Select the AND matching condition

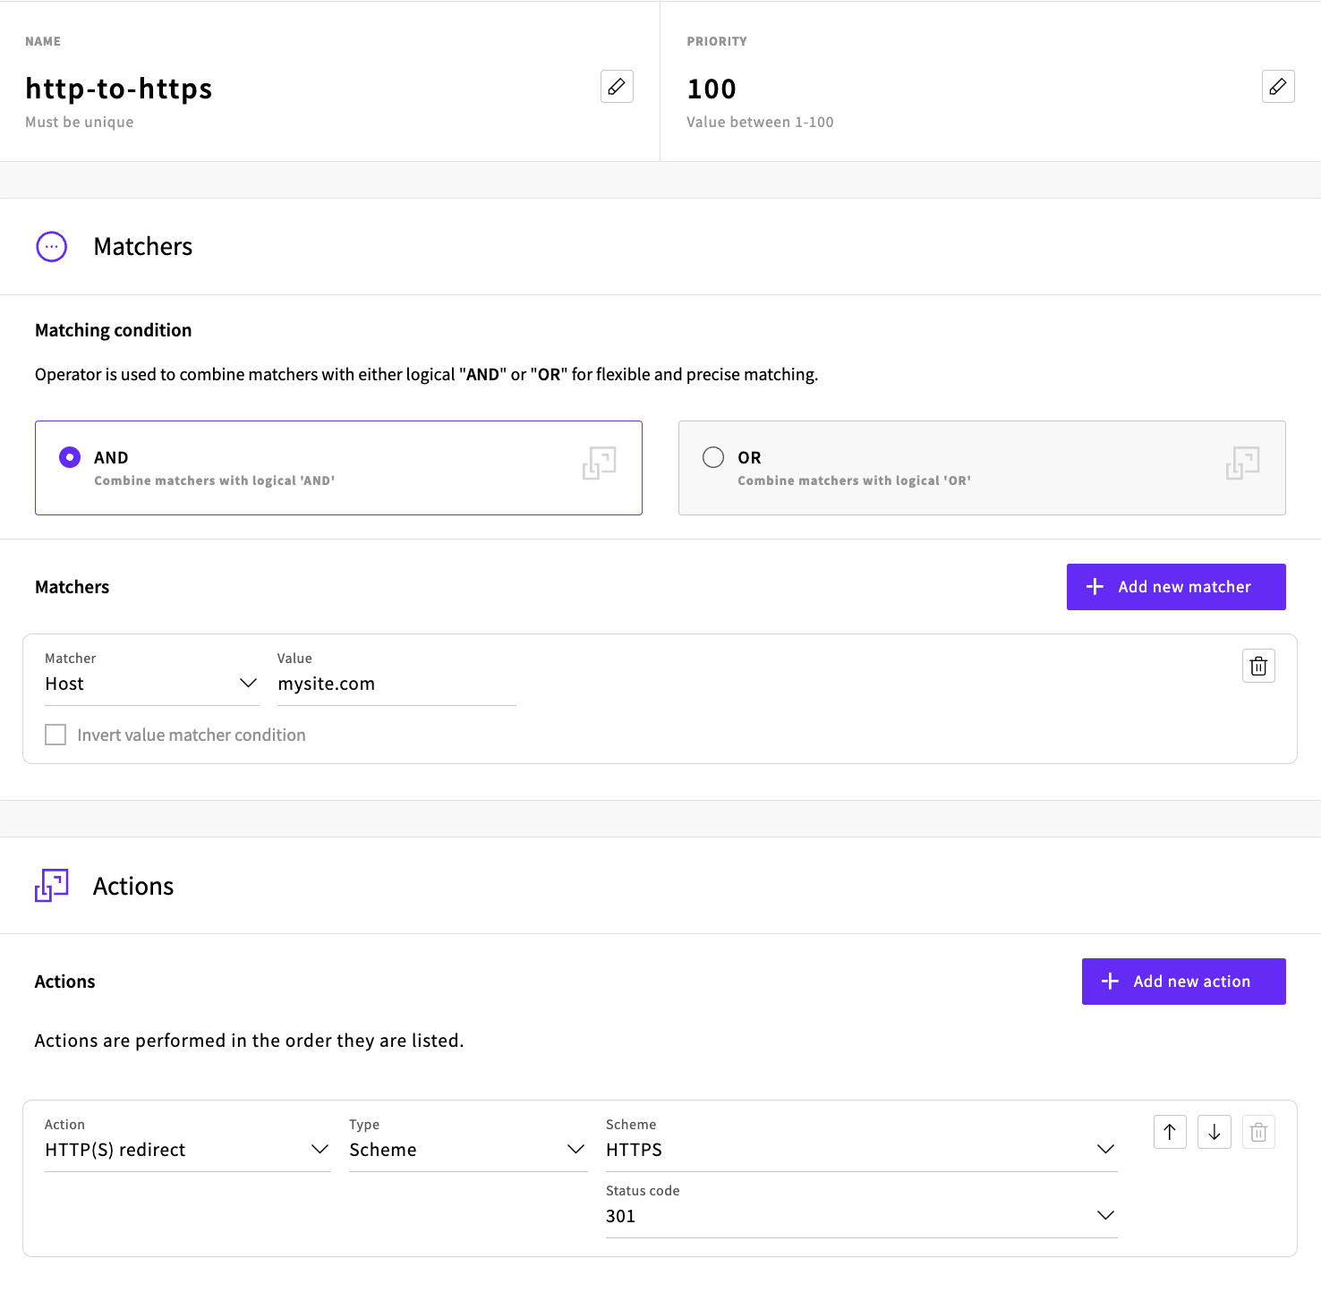click(70, 457)
